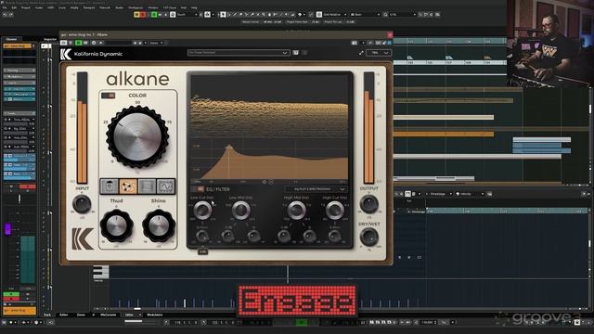594x334 pixels.
Task: Click the Shine knob
Action: [x=159, y=225]
